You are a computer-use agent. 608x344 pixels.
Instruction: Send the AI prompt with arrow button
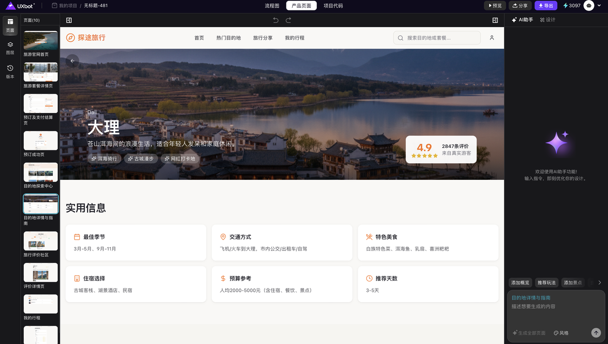[x=596, y=333]
